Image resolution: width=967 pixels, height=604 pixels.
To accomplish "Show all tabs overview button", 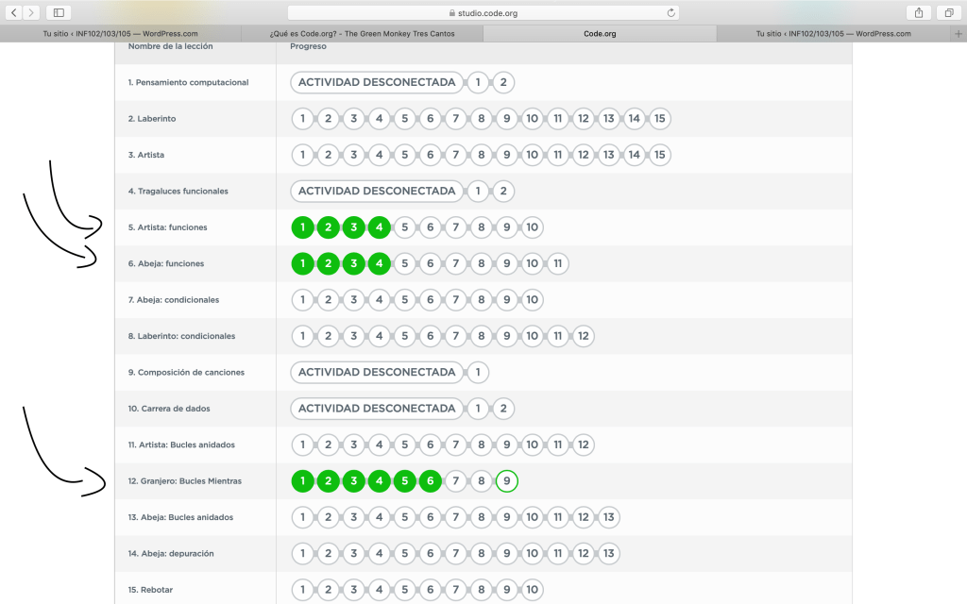I will (x=948, y=12).
